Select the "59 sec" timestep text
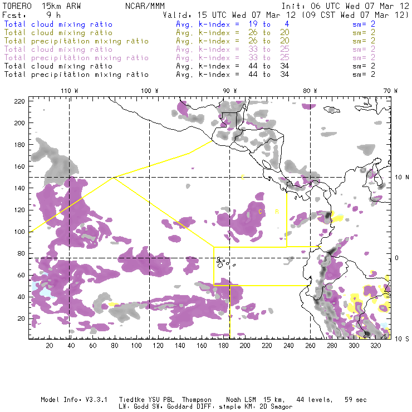412x412 pixels. coord(356,400)
